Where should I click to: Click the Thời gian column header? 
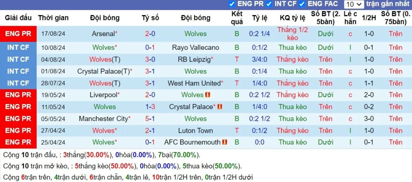click(53, 18)
